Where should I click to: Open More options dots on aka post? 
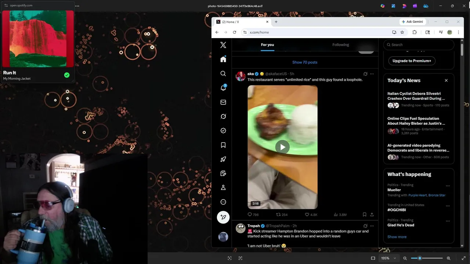(x=372, y=74)
